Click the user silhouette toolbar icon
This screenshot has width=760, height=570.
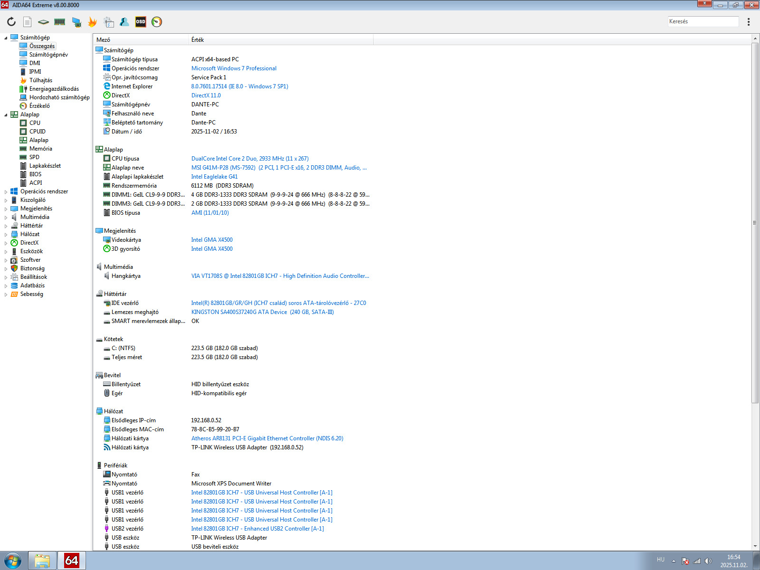coord(124,22)
